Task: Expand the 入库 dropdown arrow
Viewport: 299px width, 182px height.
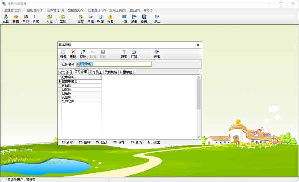Action: pos(56,19)
